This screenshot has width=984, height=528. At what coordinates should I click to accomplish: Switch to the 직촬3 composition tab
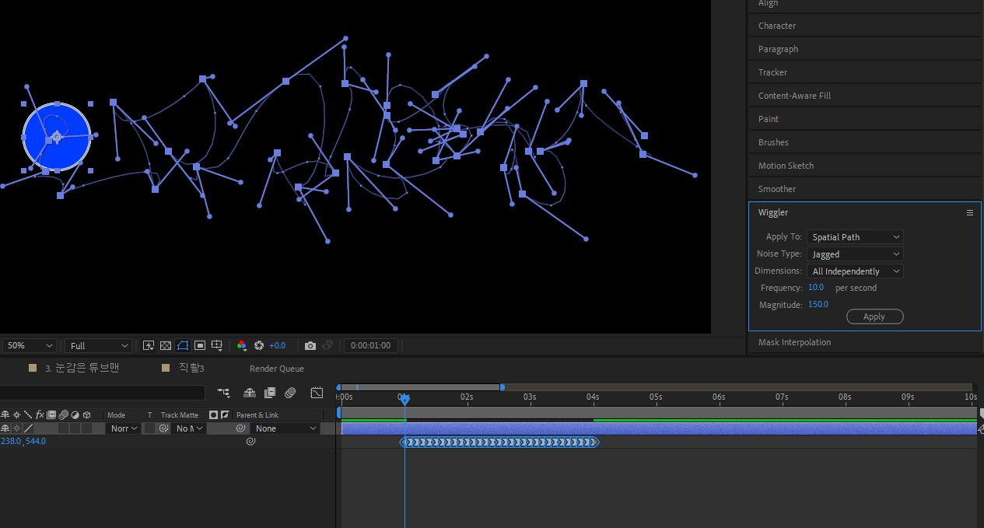191,369
